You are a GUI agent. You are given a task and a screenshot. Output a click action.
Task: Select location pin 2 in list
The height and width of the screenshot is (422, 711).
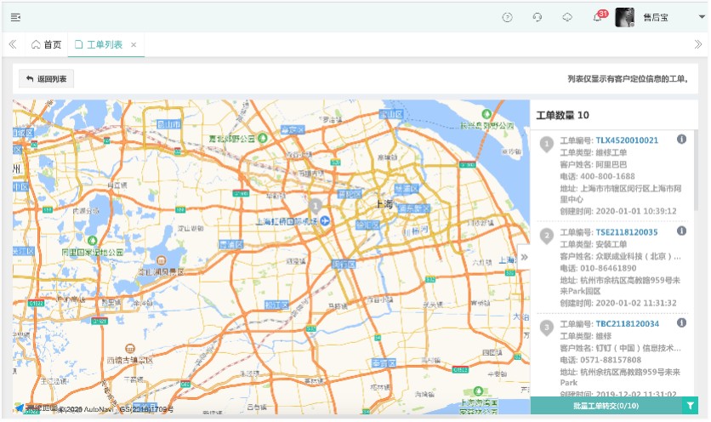547,237
